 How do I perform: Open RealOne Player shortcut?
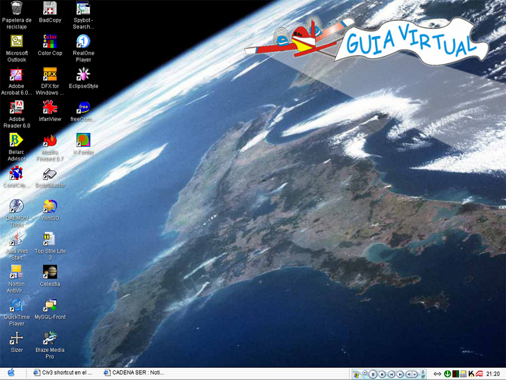tap(83, 42)
